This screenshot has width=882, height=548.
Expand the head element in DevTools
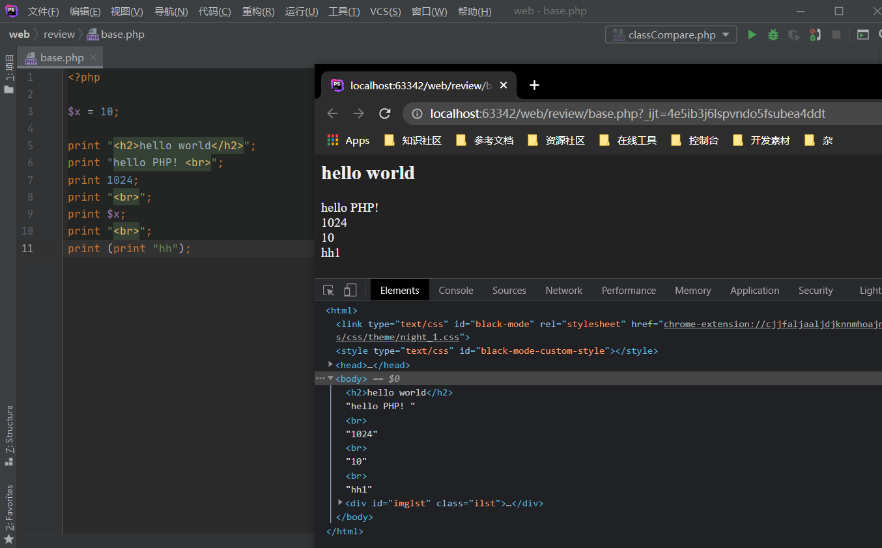331,365
